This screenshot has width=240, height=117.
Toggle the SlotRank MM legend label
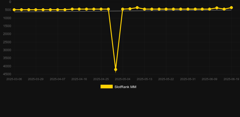coord(125,87)
